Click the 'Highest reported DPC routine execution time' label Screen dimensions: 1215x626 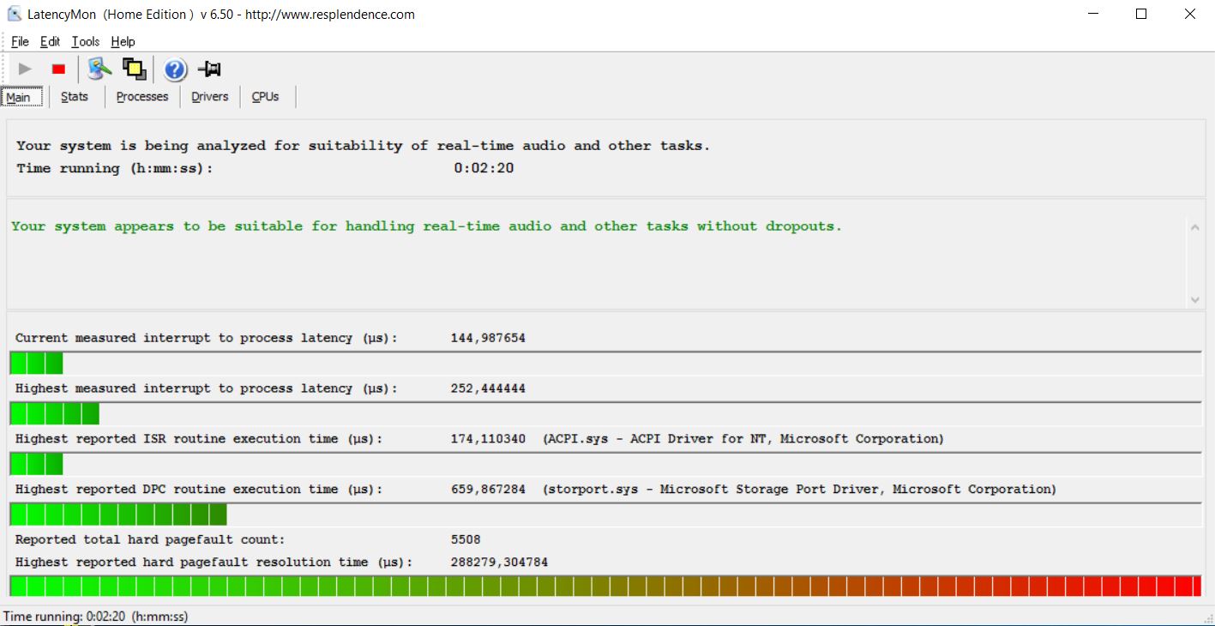click(199, 489)
